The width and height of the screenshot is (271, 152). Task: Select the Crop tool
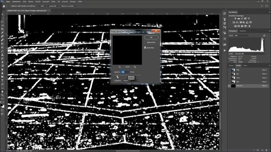[2, 29]
